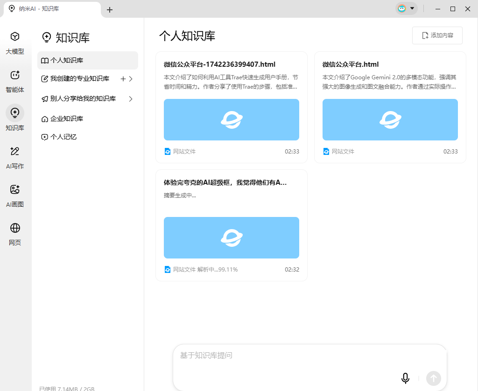478x391 pixels.
Task: Select 个人知识库 in the side menu
Action: (87, 60)
